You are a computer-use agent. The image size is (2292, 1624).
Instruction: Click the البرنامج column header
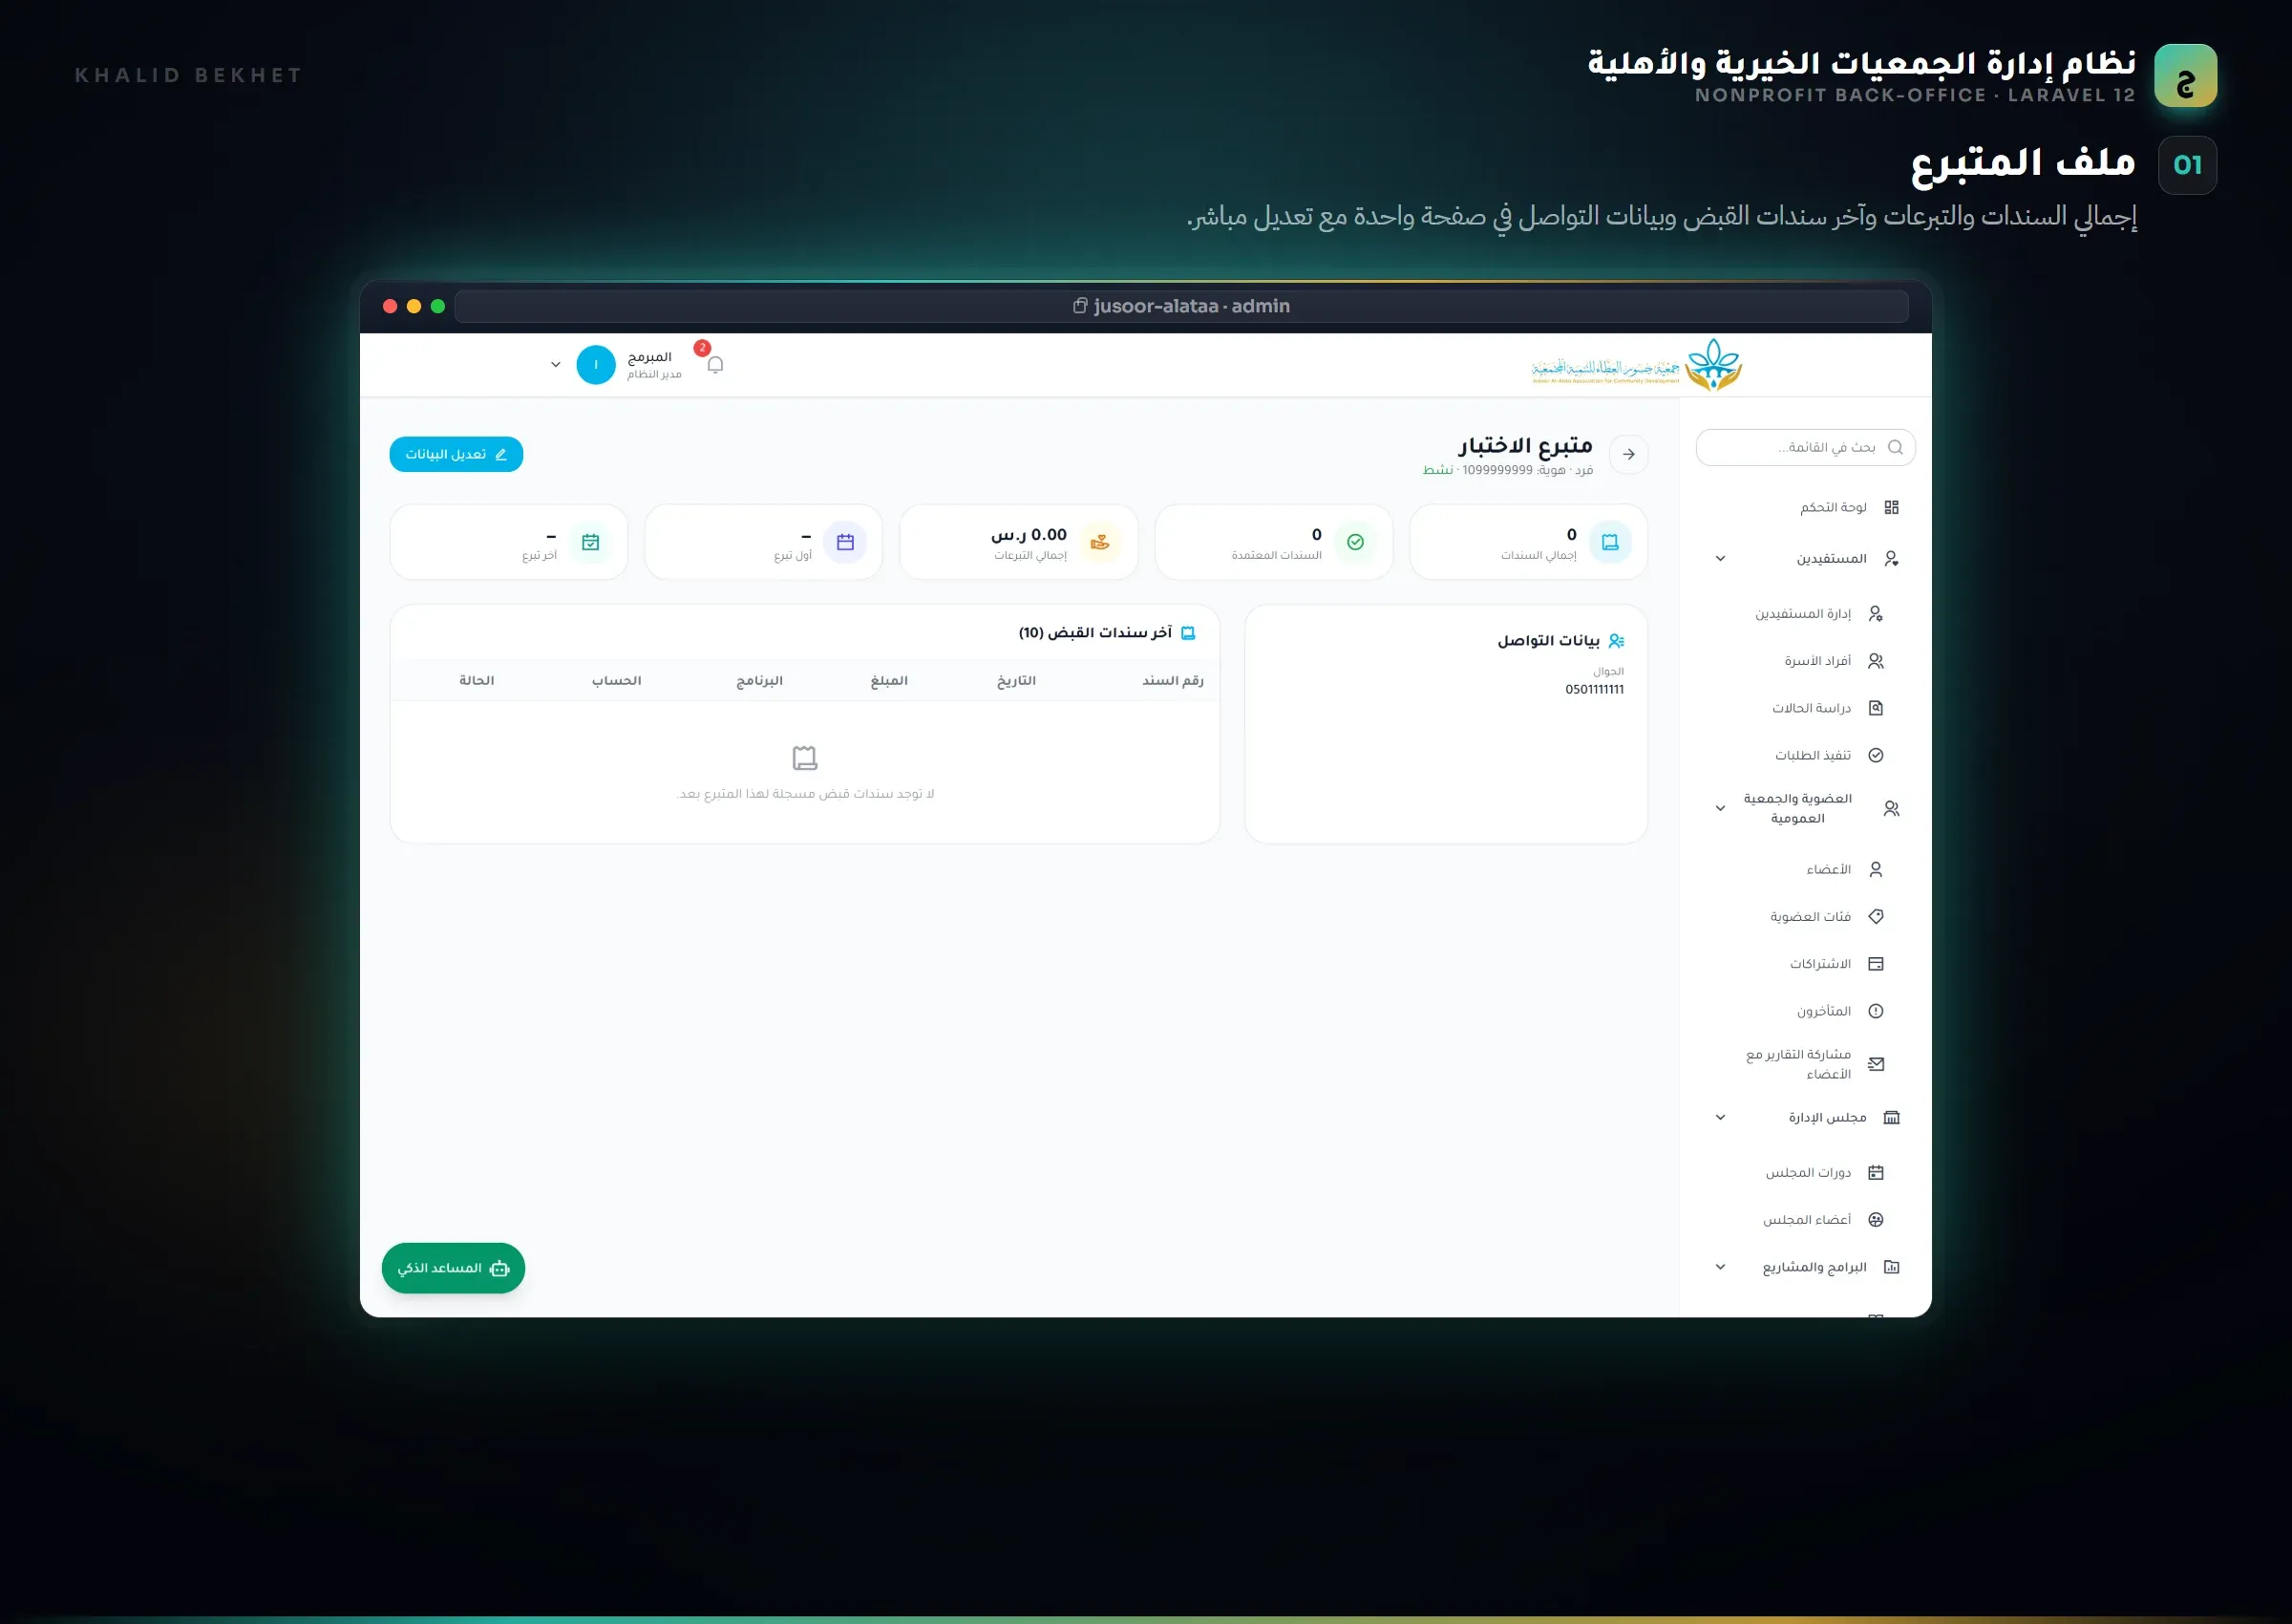coord(759,681)
